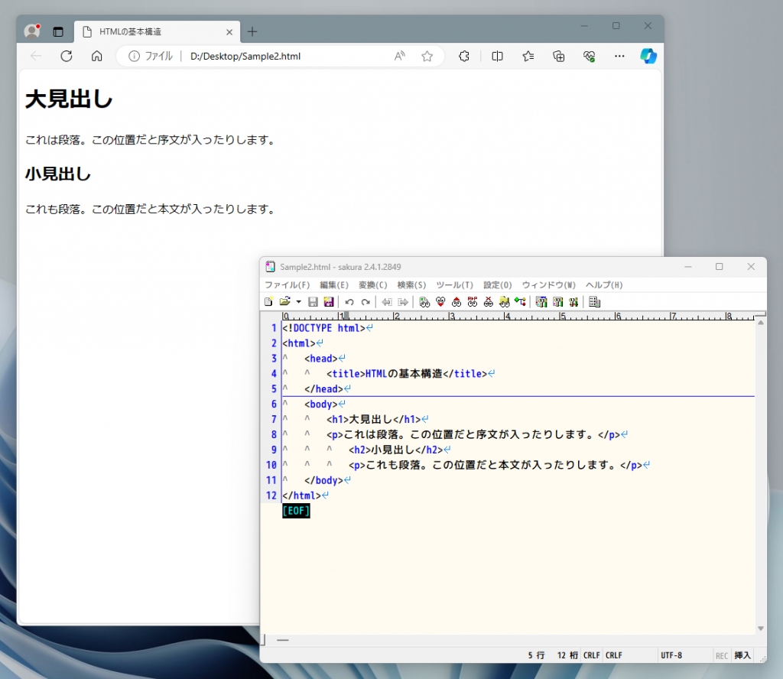The width and height of the screenshot is (783, 679).
Task: Click previous tag jump icon in sakura
Action: click(387, 301)
